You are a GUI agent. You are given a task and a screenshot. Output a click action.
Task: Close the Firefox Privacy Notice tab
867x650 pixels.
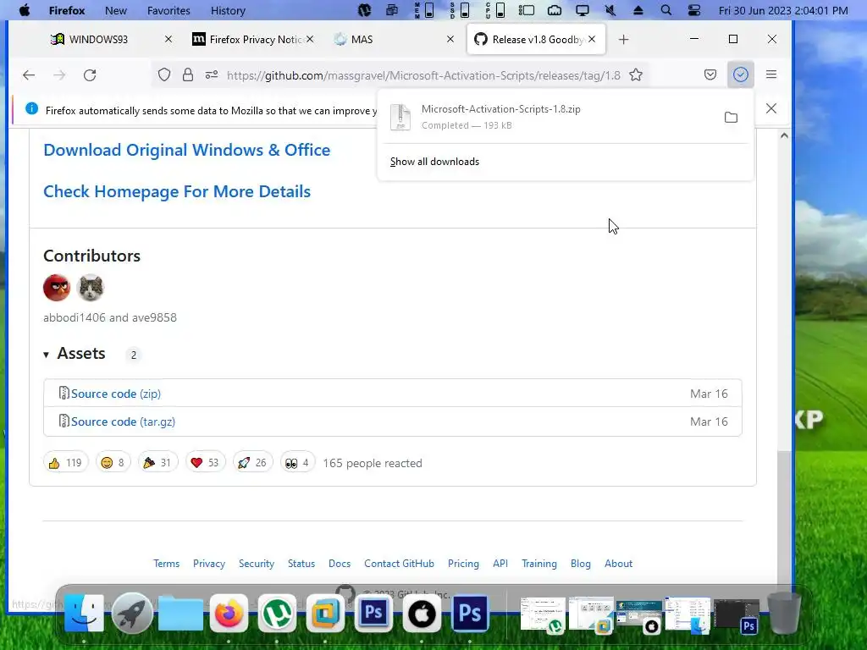coord(310,39)
